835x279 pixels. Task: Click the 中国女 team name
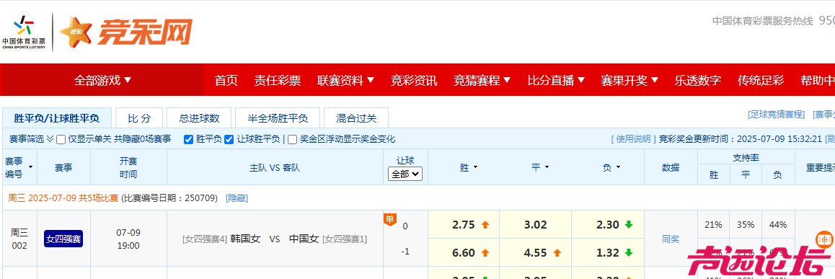coord(304,239)
